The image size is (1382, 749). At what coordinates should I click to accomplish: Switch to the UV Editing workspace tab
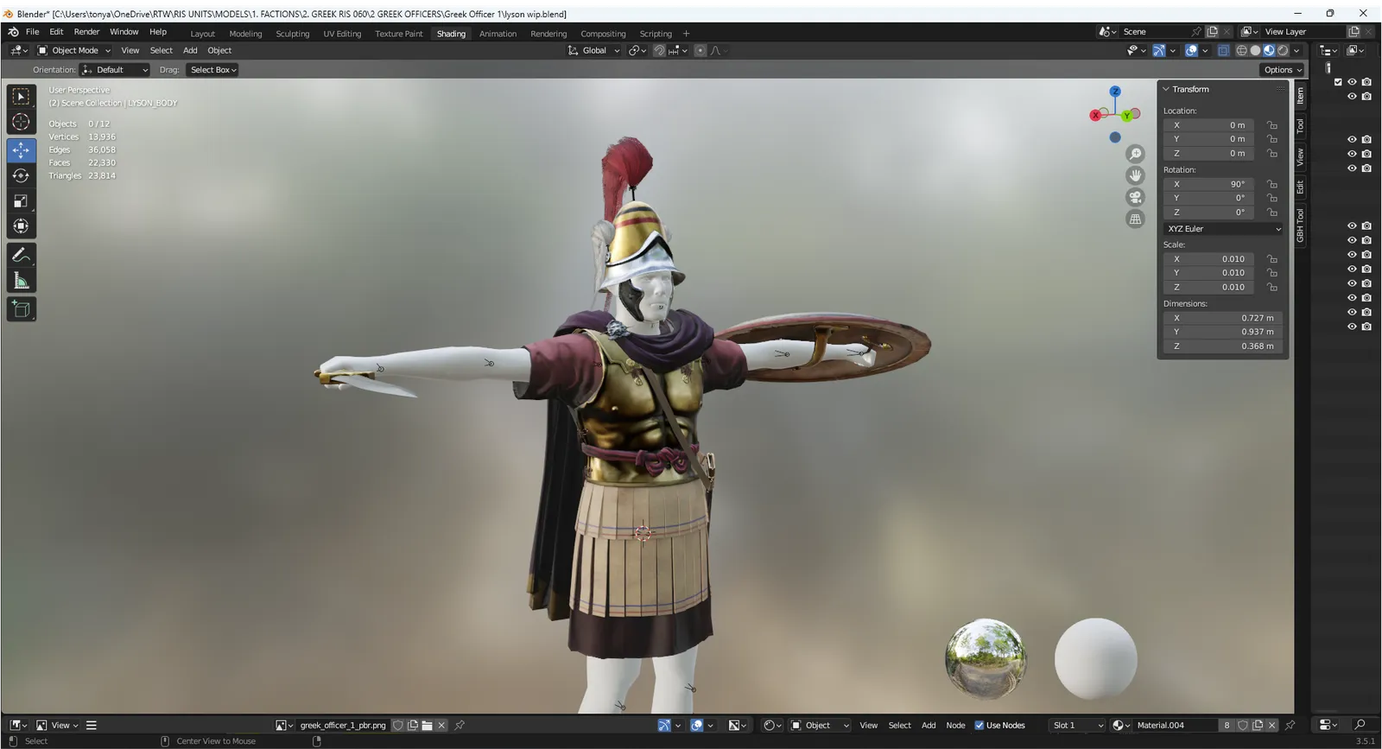click(342, 34)
